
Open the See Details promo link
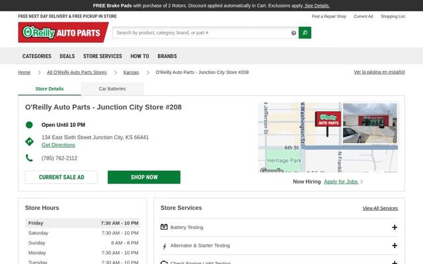pyautogui.click(x=317, y=6)
